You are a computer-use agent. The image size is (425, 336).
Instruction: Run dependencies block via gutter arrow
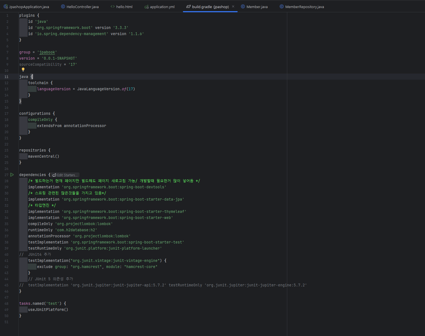(12, 175)
